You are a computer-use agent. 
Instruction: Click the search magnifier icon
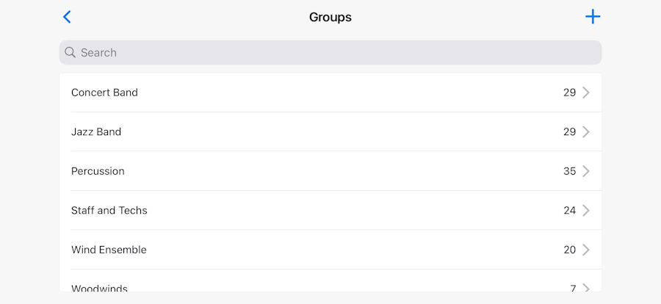coord(71,53)
